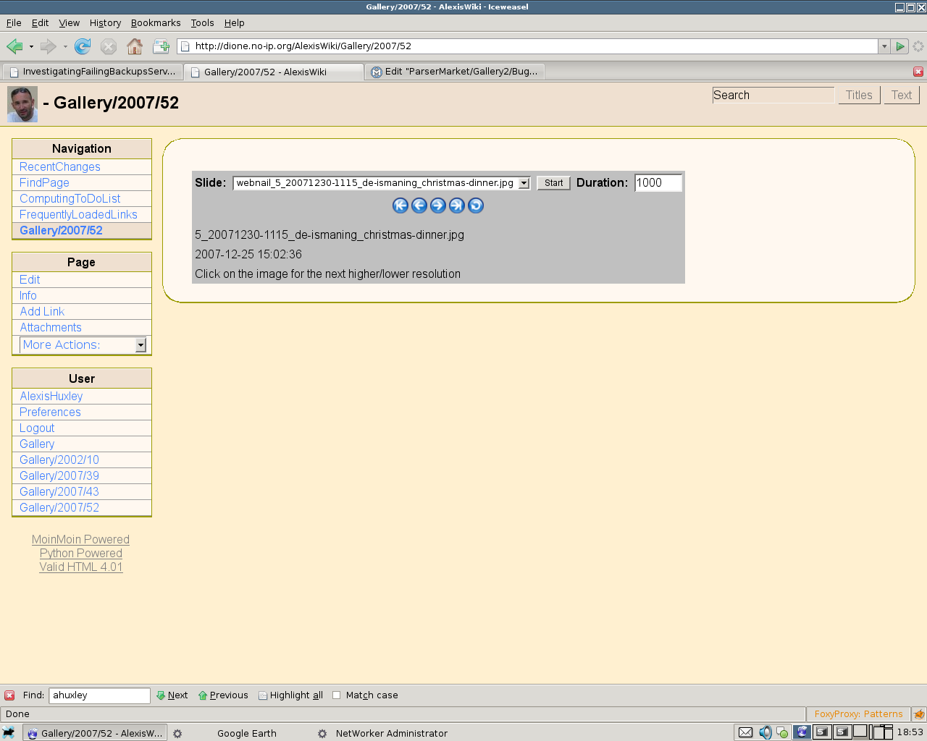Jump to first slide icon
This screenshot has width=927, height=741.
[x=400, y=206]
